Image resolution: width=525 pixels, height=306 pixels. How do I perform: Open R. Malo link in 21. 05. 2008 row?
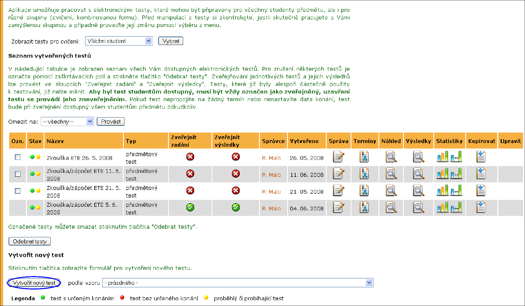tap(271, 192)
